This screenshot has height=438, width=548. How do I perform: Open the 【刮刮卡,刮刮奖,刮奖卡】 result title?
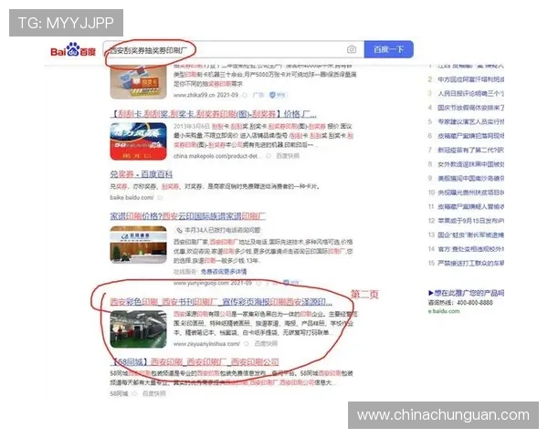[x=214, y=114]
